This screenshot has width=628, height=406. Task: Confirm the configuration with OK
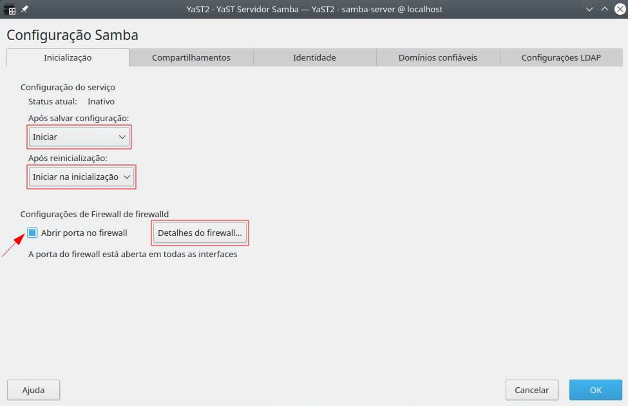[x=595, y=390]
